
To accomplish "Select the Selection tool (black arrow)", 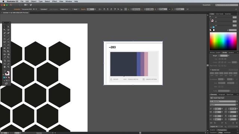I will (x=4, y=27).
